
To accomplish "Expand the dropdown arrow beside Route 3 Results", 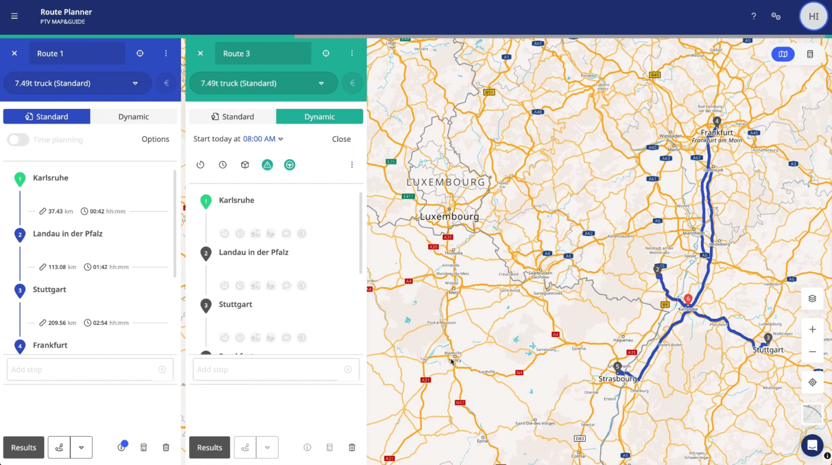I will [267, 447].
